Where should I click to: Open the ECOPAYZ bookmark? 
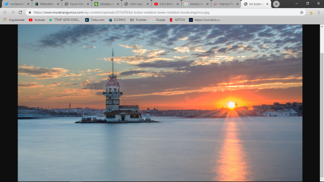(x=117, y=20)
